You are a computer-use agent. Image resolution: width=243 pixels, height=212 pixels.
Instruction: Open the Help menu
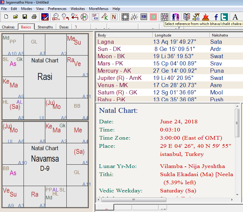coord(117,9)
